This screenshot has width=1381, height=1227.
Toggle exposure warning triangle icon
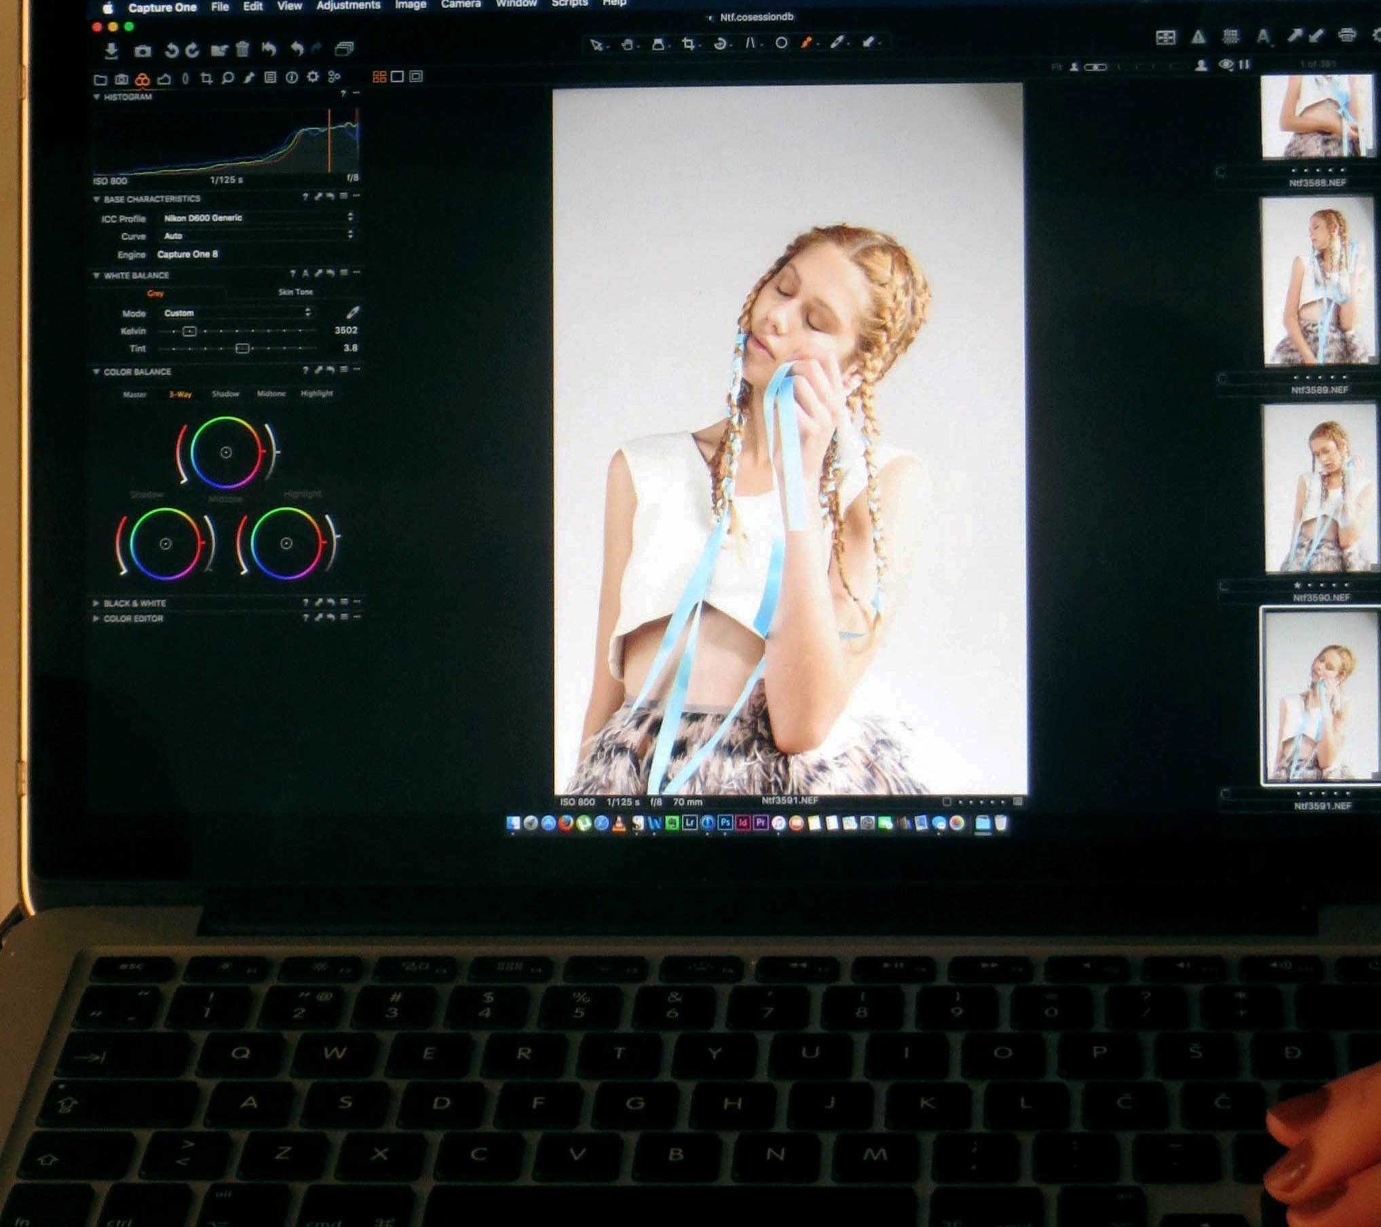tap(1198, 37)
